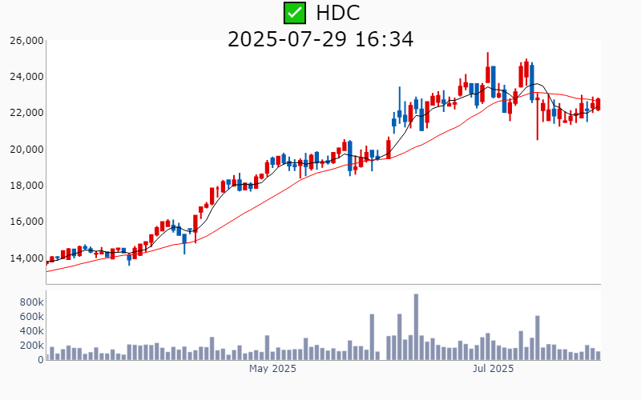Click the candlestick with highest wick above 25,000

pos(488,69)
